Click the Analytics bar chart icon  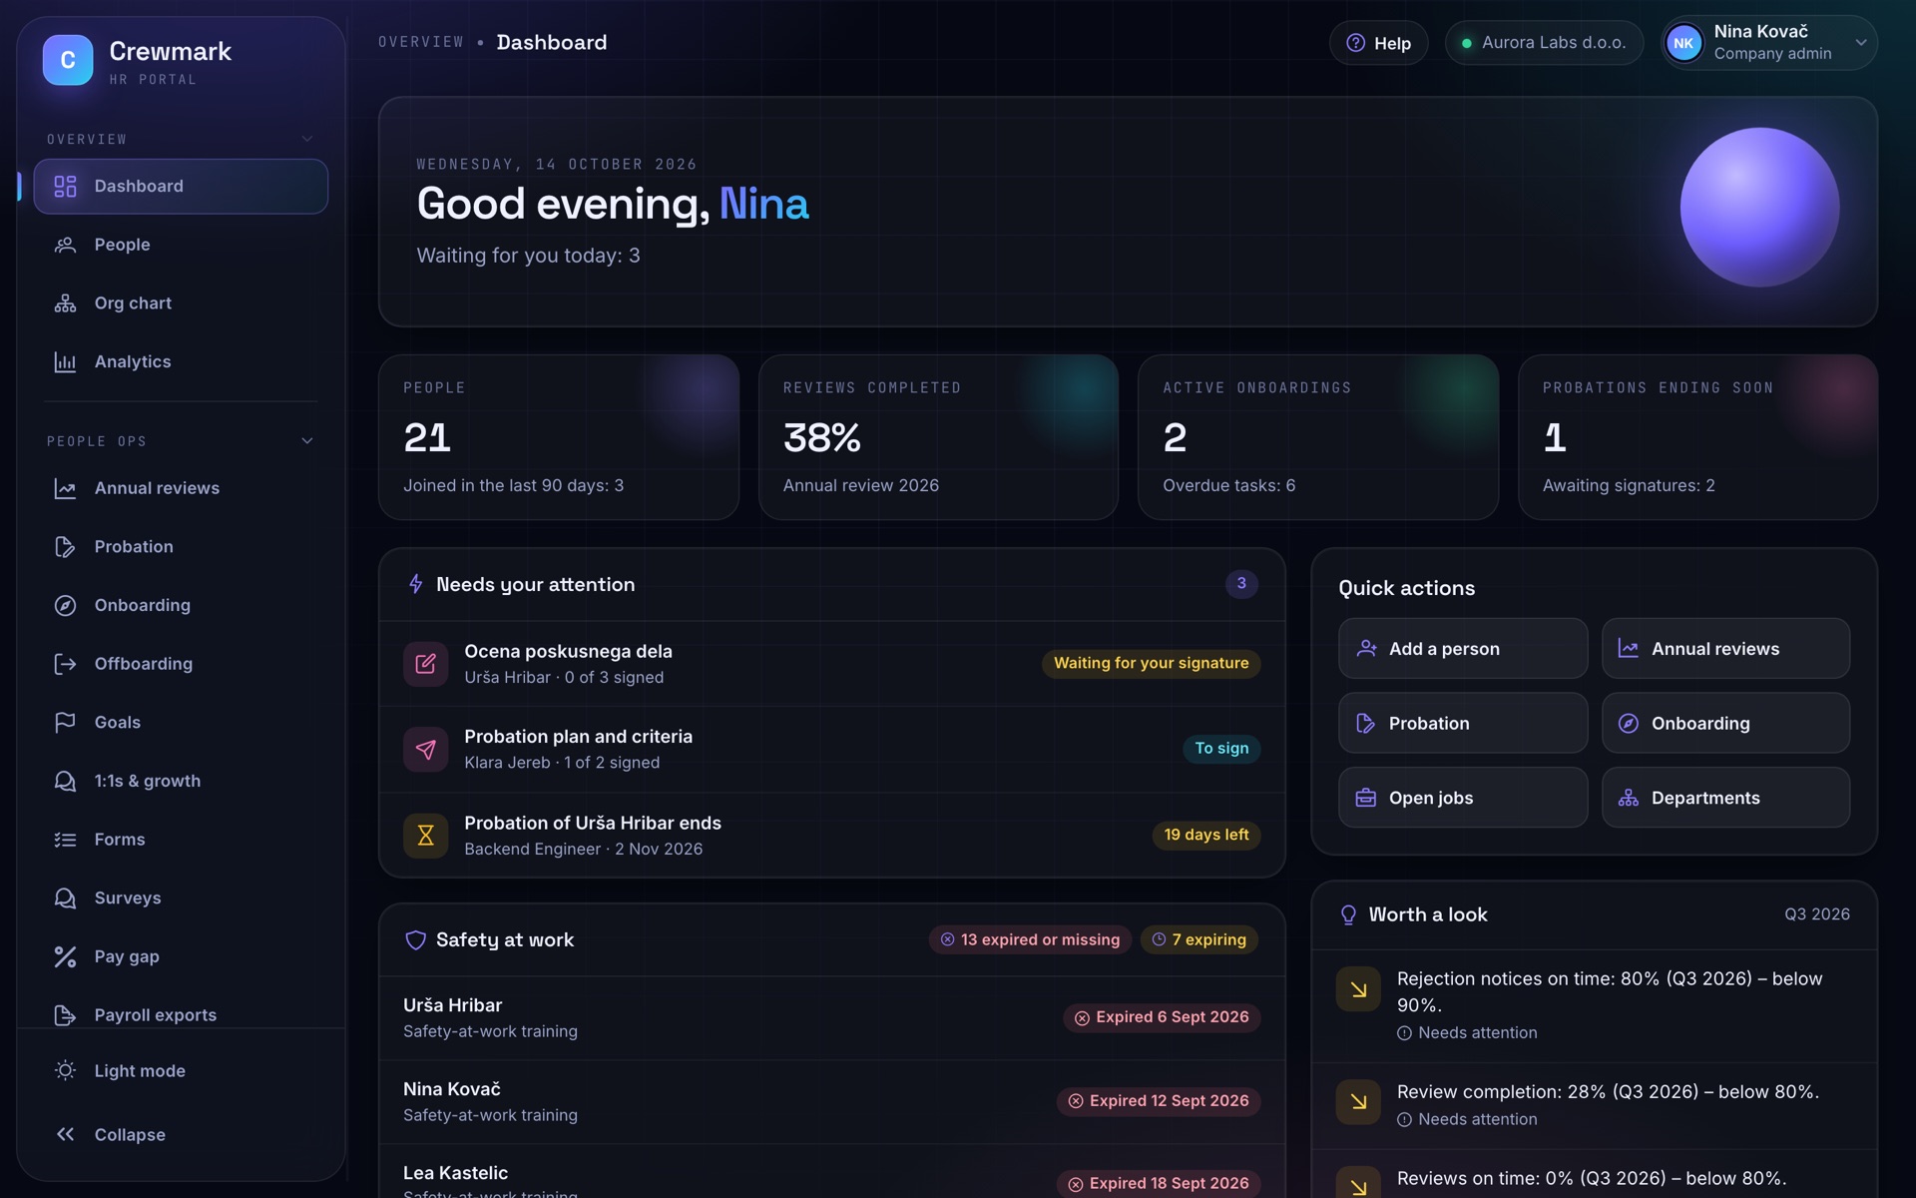pos(65,361)
